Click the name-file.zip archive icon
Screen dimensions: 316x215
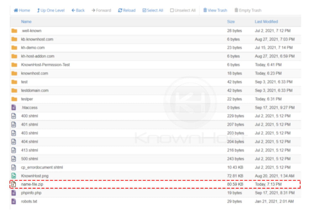(14, 184)
